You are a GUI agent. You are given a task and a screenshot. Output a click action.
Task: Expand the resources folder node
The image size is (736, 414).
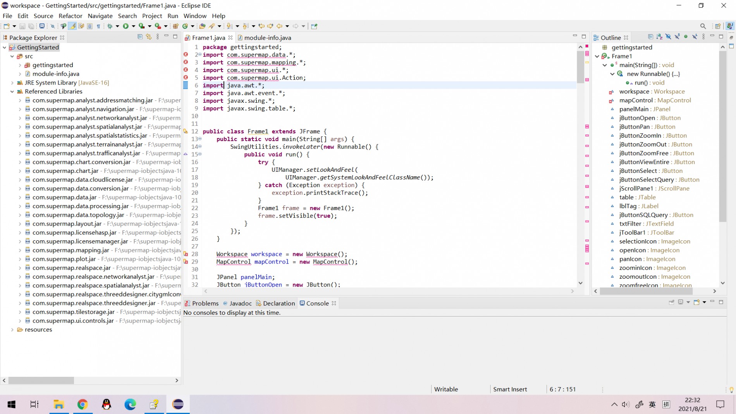[x=12, y=329]
